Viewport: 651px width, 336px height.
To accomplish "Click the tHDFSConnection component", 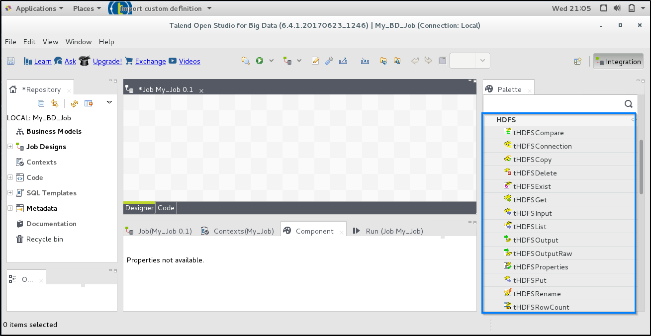I will [x=542, y=146].
